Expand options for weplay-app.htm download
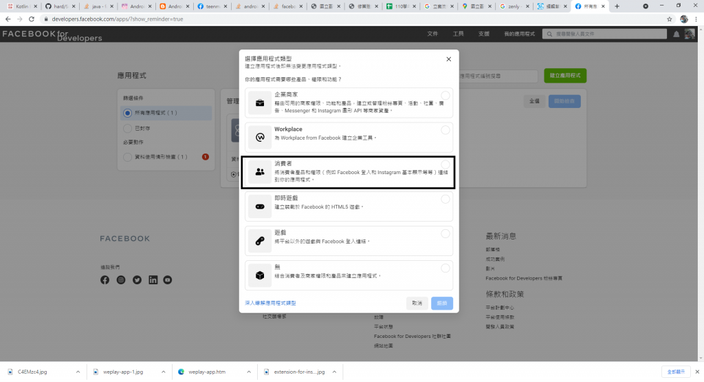This screenshot has width=704, height=382. tap(249, 372)
